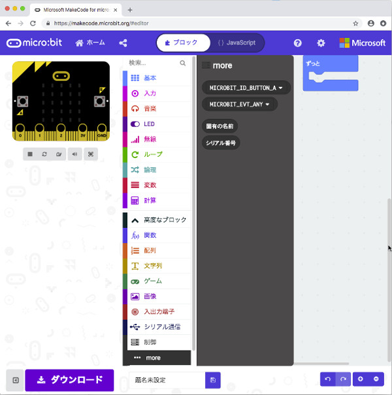Zoom in the workspace
392x395 pixels.
[x=361, y=379]
